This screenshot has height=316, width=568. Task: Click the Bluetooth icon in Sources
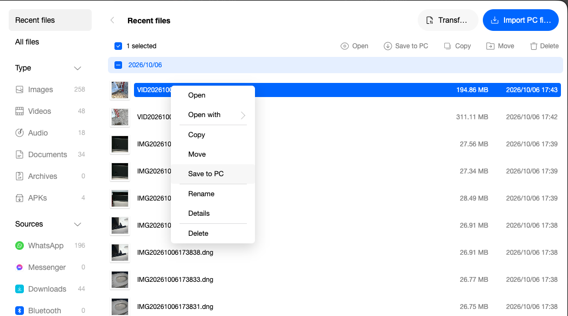tap(20, 311)
